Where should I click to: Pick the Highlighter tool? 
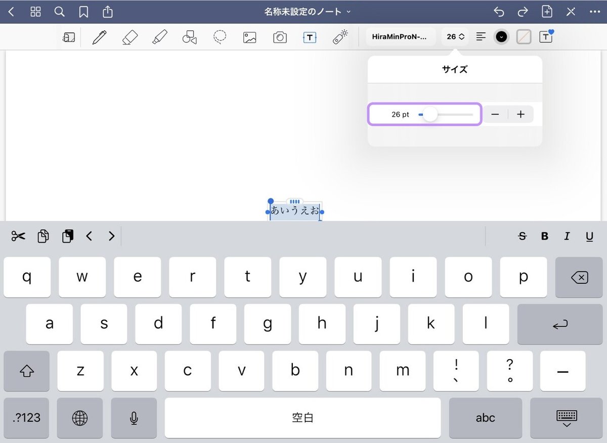(159, 36)
